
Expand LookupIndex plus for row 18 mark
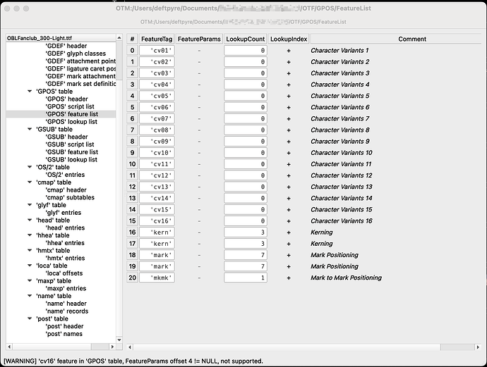coord(289,255)
